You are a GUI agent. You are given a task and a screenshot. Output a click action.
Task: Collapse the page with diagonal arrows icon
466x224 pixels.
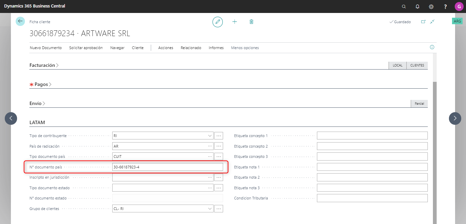pos(432,22)
